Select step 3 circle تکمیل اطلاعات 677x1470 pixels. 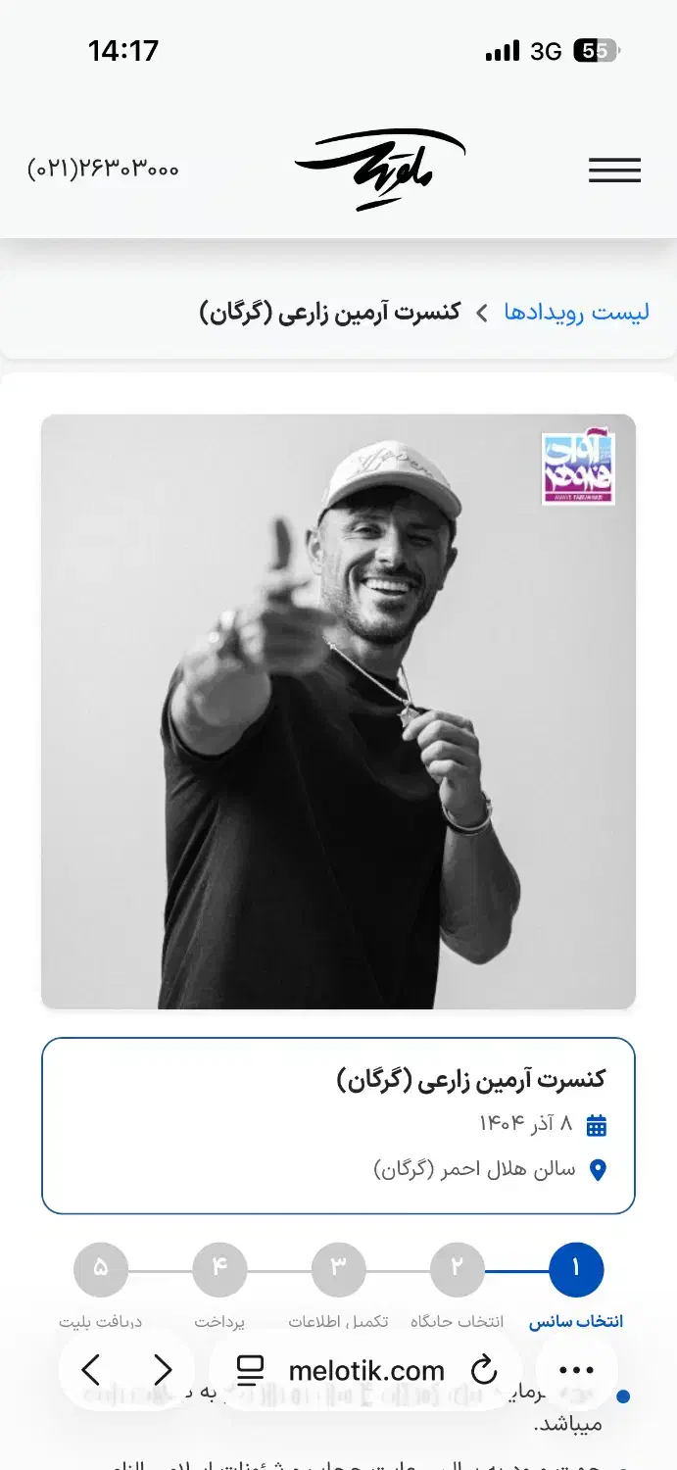click(x=338, y=1270)
